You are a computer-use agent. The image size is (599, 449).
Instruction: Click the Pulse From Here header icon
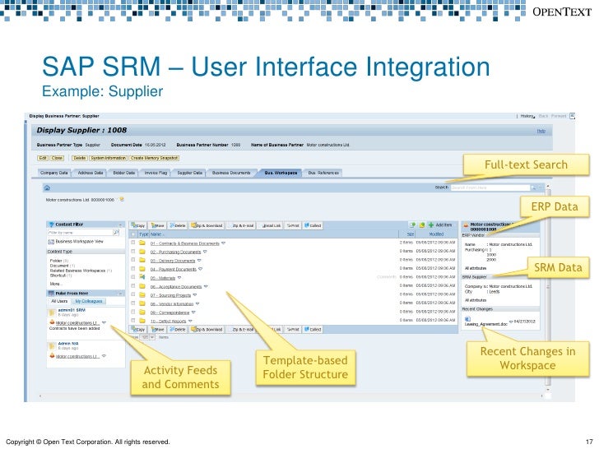(x=51, y=294)
